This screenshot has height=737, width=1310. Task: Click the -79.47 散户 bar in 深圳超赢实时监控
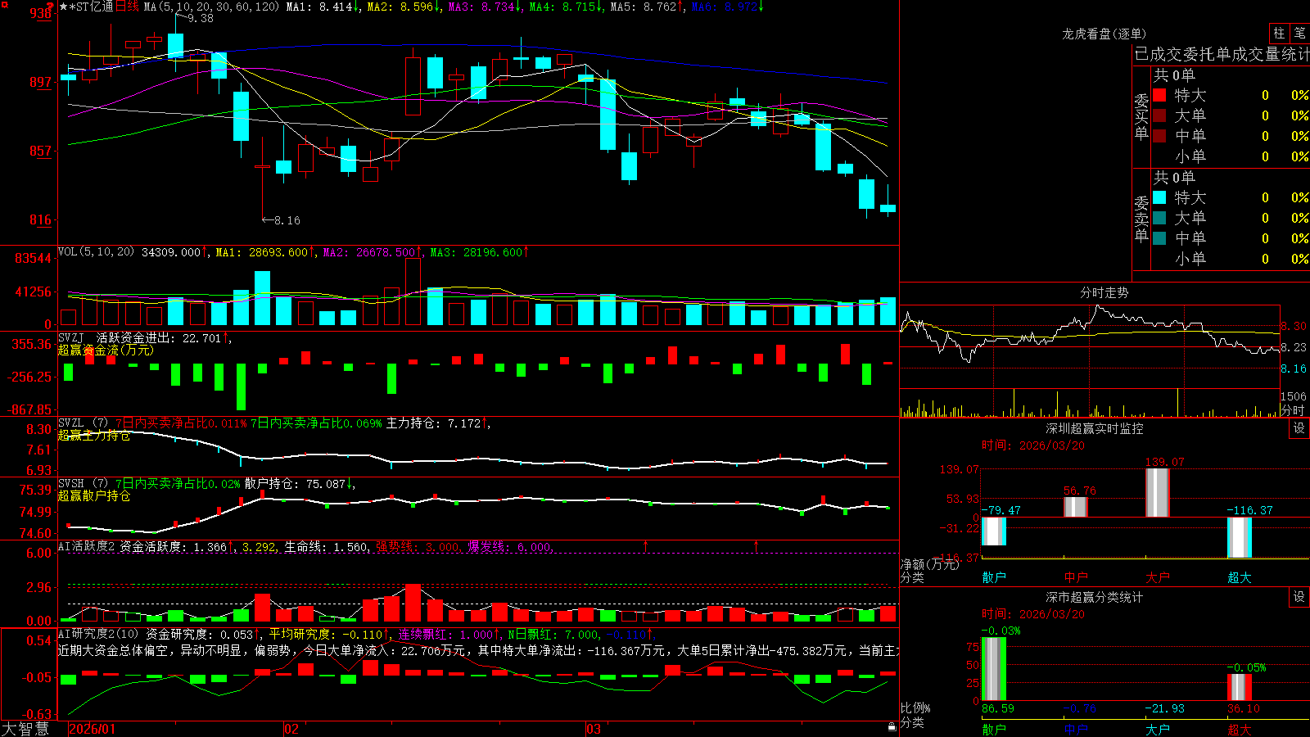click(x=994, y=531)
